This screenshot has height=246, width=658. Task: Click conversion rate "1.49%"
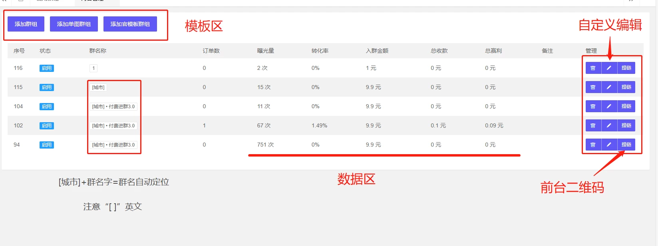320,125
